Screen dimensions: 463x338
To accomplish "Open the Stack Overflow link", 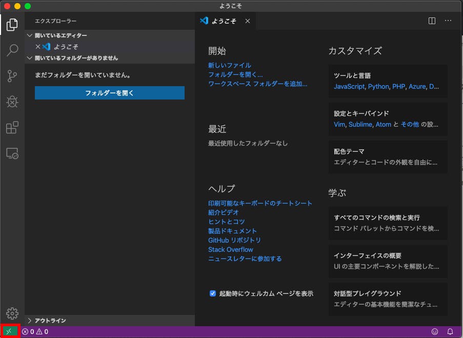I will pos(231,249).
